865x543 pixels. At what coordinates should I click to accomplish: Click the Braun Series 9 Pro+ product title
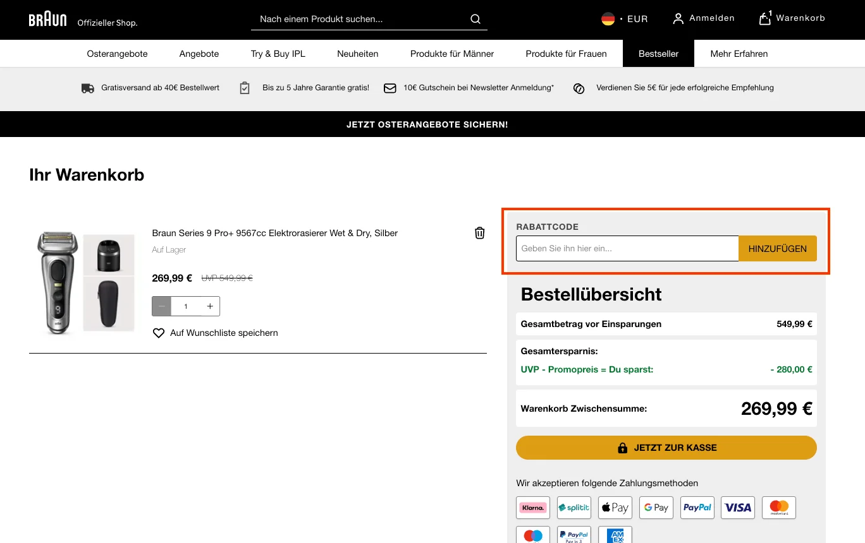click(x=275, y=233)
